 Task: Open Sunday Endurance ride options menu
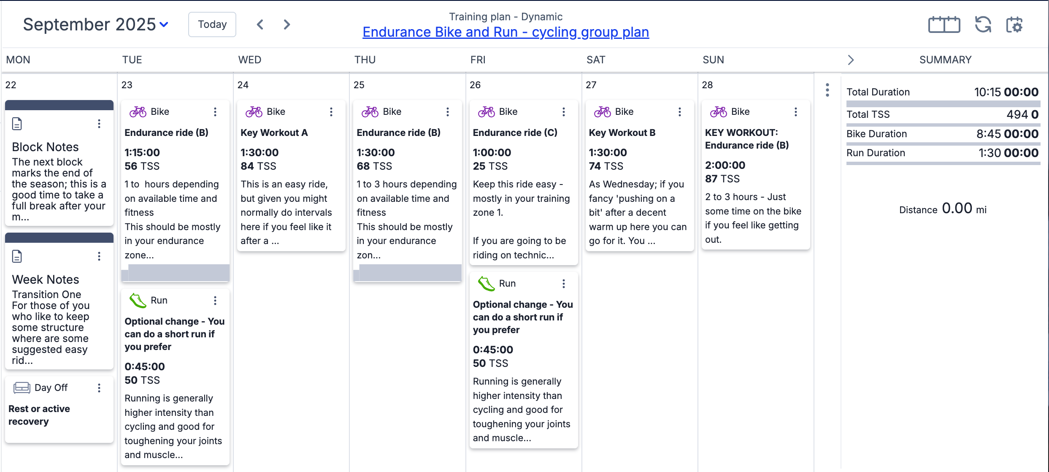(x=795, y=111)
